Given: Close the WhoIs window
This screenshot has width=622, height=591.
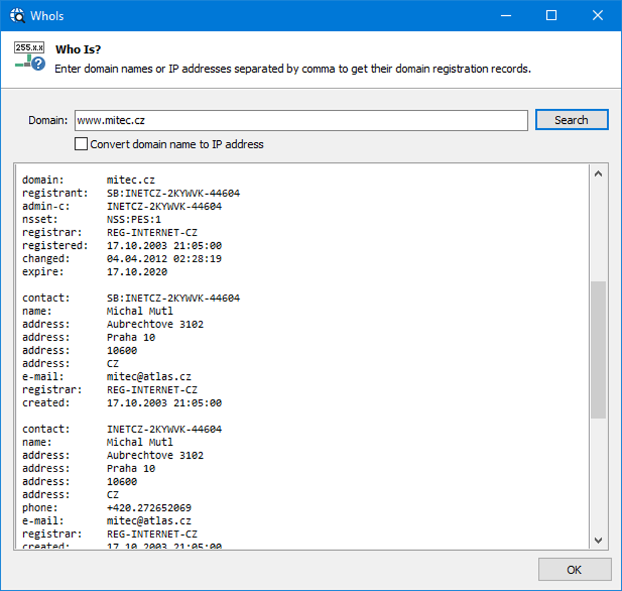Looking at the screenshot, I should [598, 15].
